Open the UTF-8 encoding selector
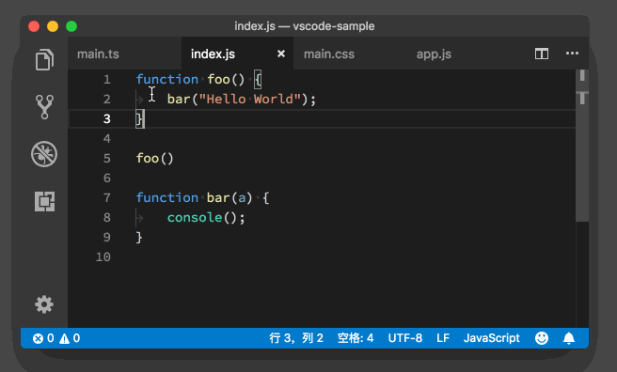617x372 pixels. coord(405,338)
